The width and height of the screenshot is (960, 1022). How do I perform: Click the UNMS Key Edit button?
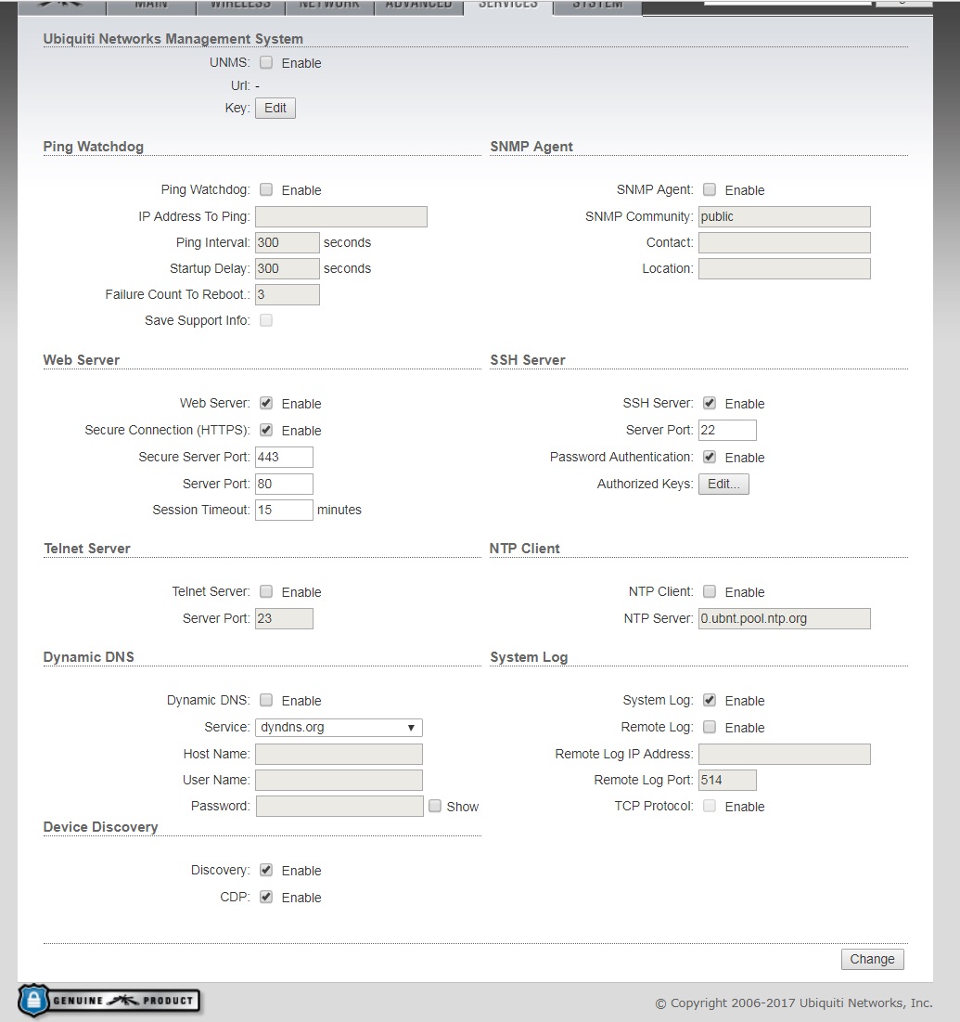(x=275, y=109)
